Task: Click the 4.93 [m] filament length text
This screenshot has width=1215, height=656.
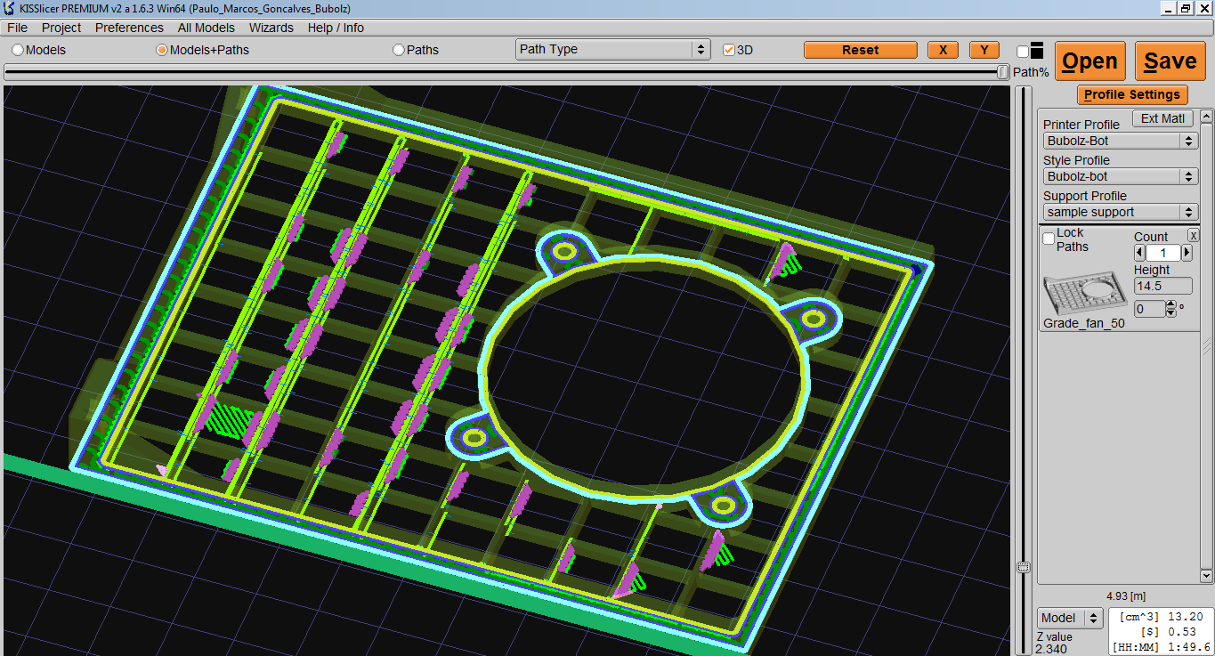Action: point(1125,595)
